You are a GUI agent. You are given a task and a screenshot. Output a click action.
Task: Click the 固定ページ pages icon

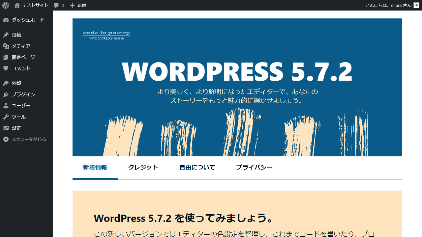[6, 57]
